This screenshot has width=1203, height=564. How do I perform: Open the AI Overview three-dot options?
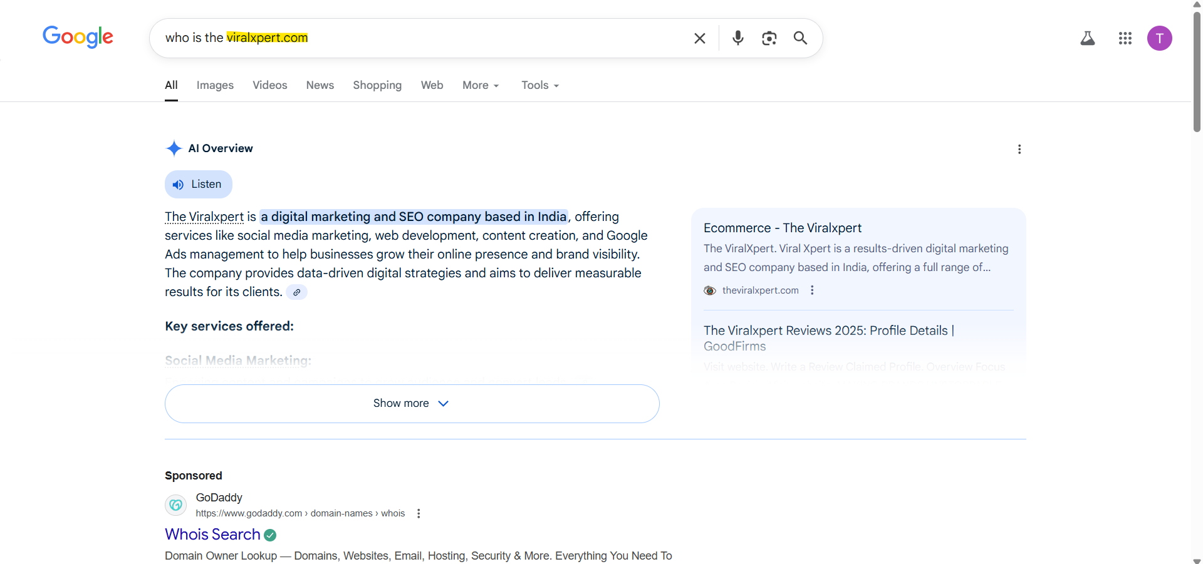[1019, 149]
